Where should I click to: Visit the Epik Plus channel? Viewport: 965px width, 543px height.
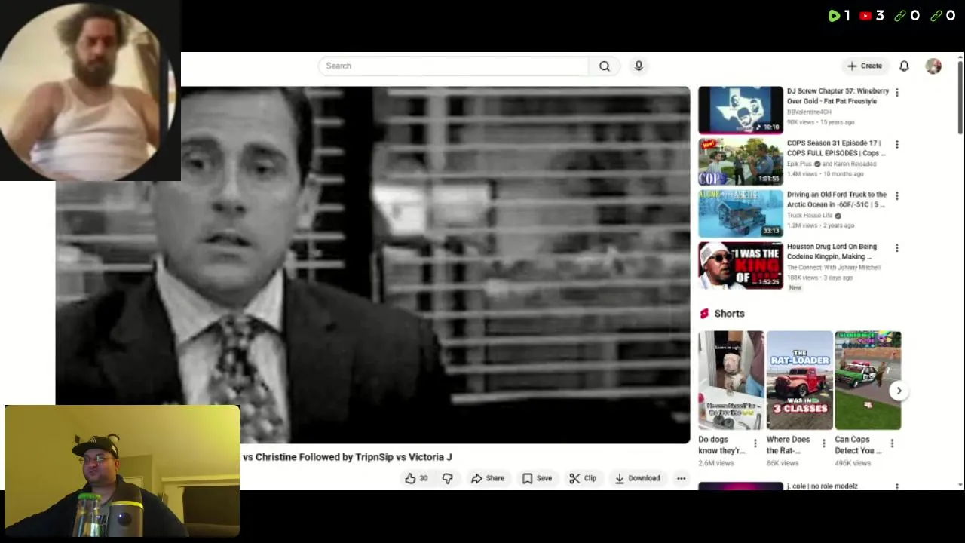(x=799, y=164)
